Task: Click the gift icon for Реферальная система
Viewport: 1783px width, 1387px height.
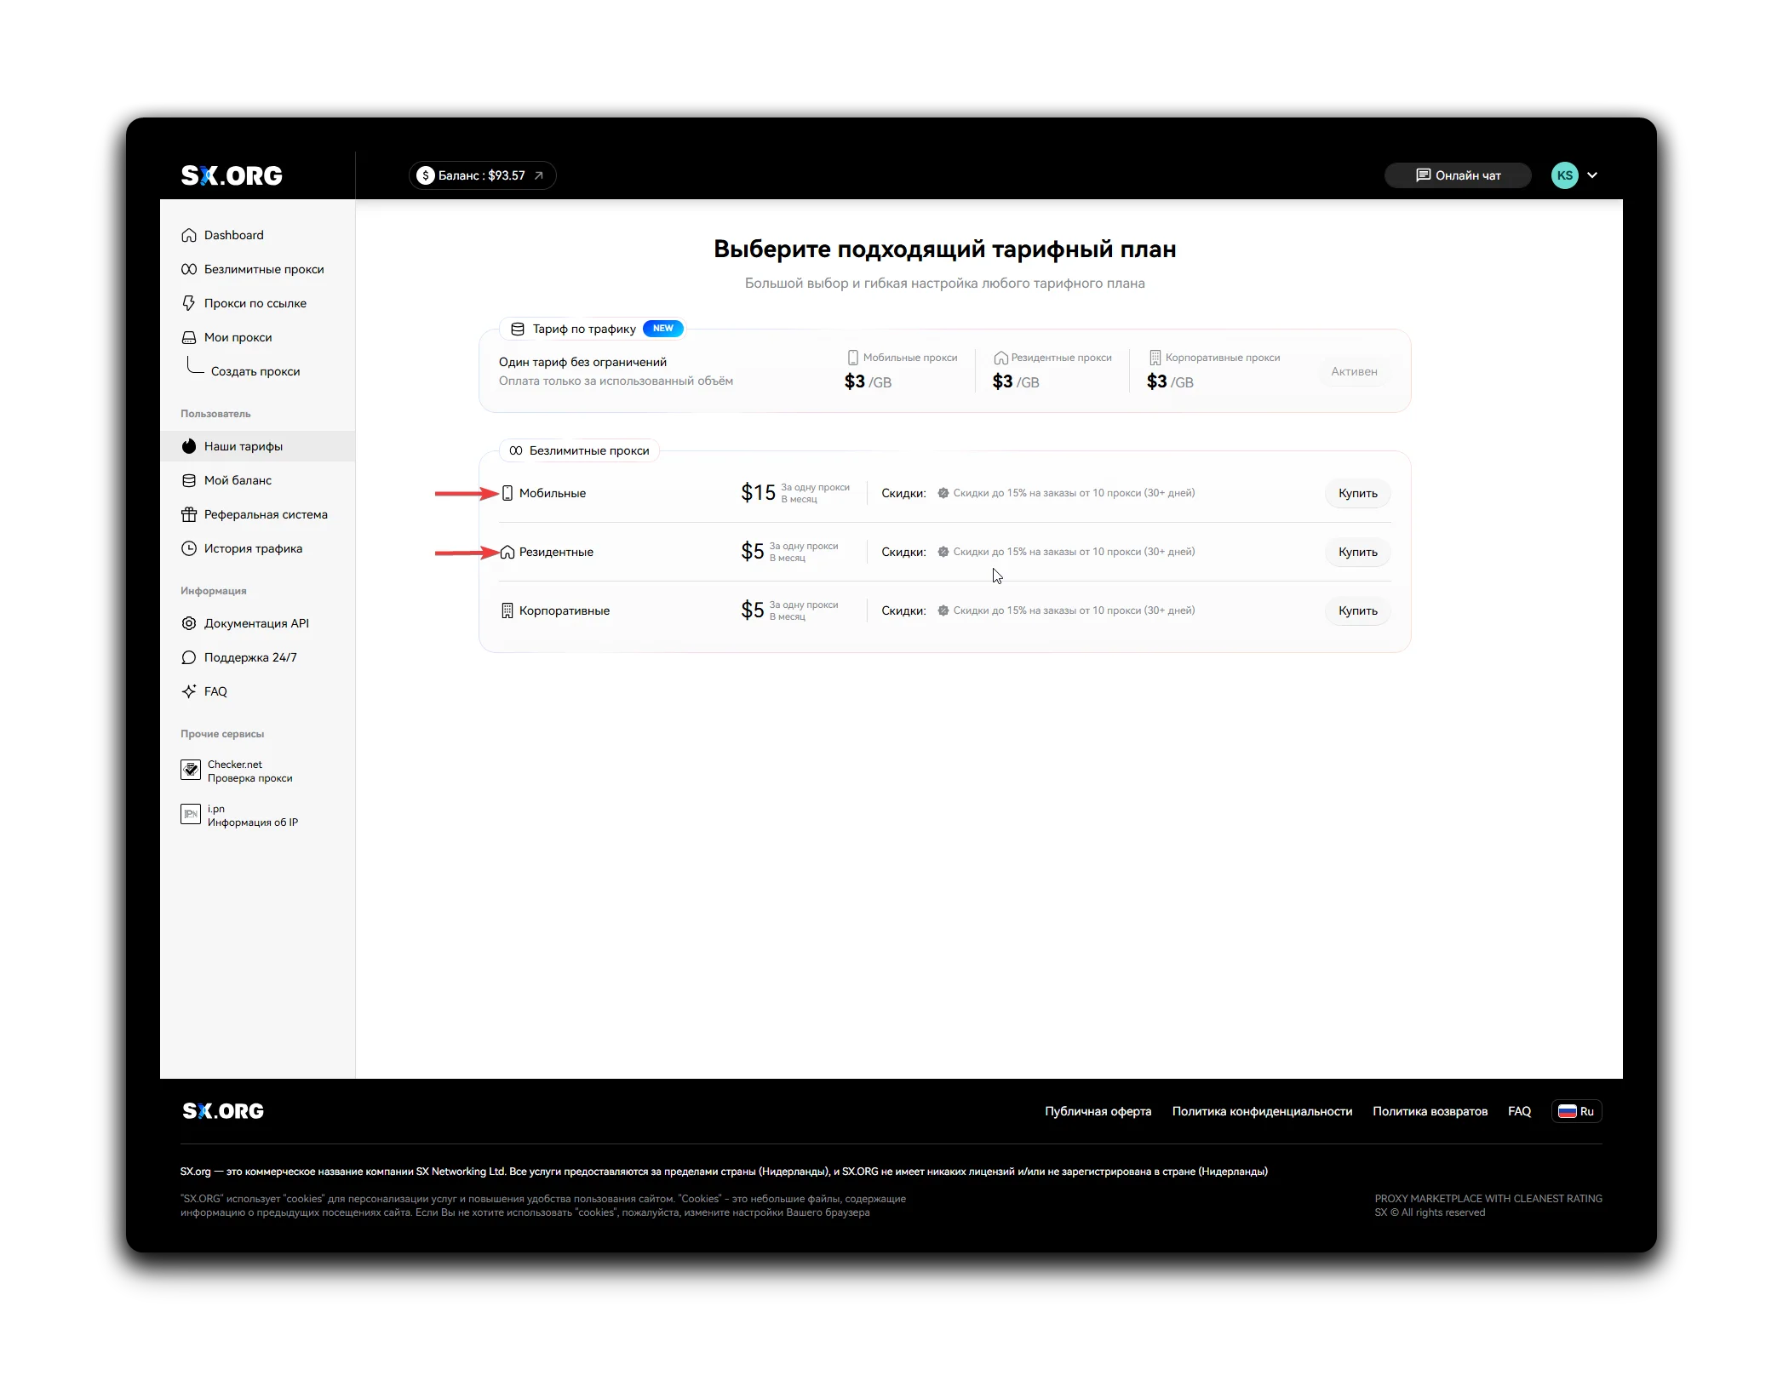Action: (x=189, y=514)
